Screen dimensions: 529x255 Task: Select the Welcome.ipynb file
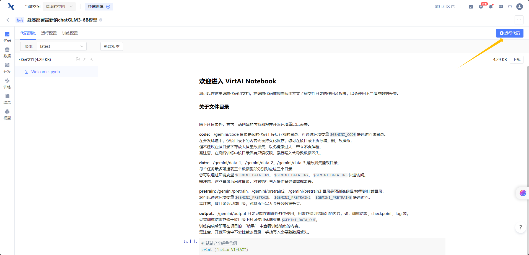tap(56, 72)
